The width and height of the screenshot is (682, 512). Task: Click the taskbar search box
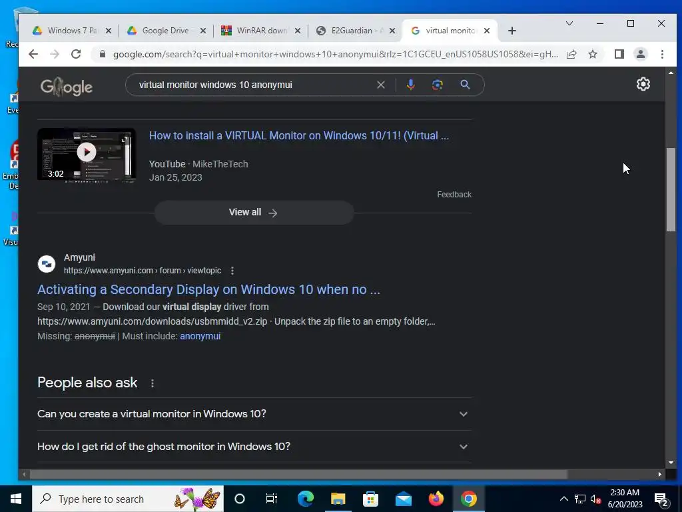point(128,499)
